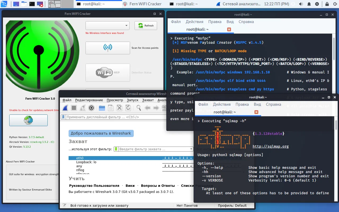Open Вопросы и Ответы link in Wireshark
The width and height of the screenshot is (339, 212).
pyautogui.click(x=158, y=186)
